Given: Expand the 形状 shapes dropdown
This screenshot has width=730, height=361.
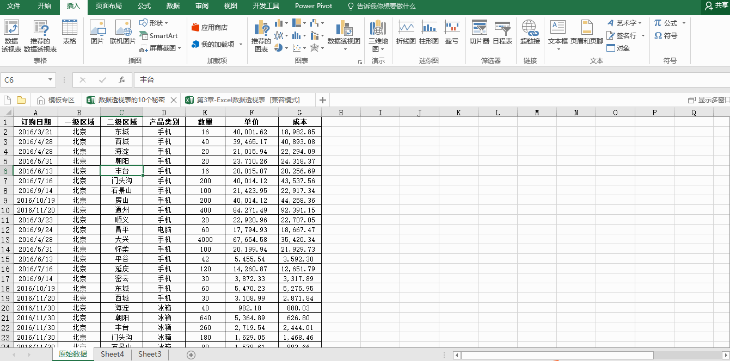Looking at the screenshot, I should (154, 23).
